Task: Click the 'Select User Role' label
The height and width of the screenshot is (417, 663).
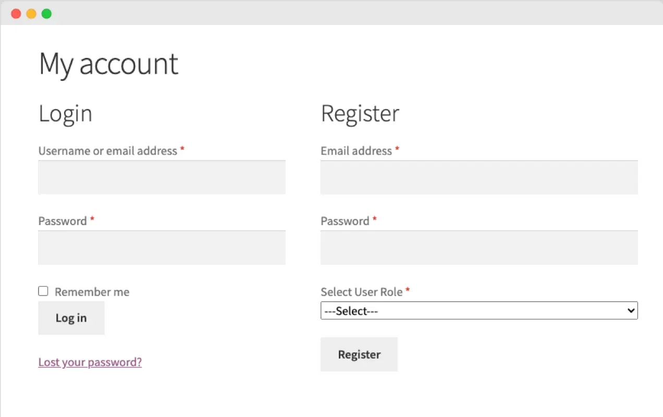Action: tap(361, 292)
